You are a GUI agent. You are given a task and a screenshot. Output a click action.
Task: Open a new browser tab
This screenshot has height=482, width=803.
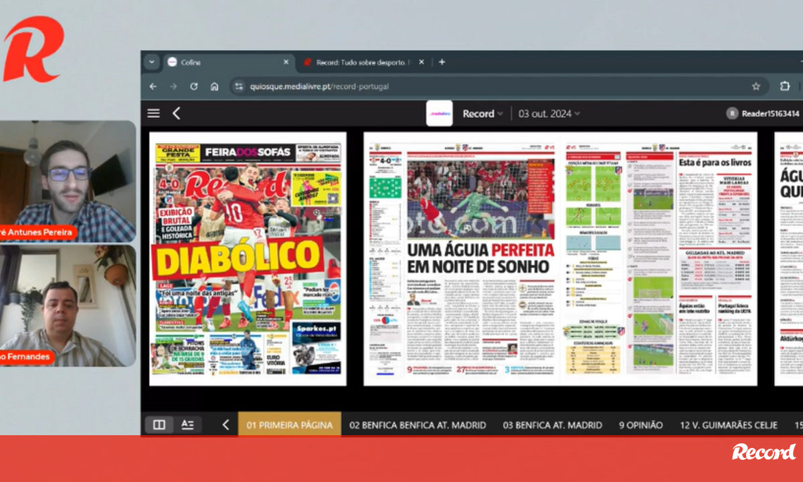pos(442,62)
